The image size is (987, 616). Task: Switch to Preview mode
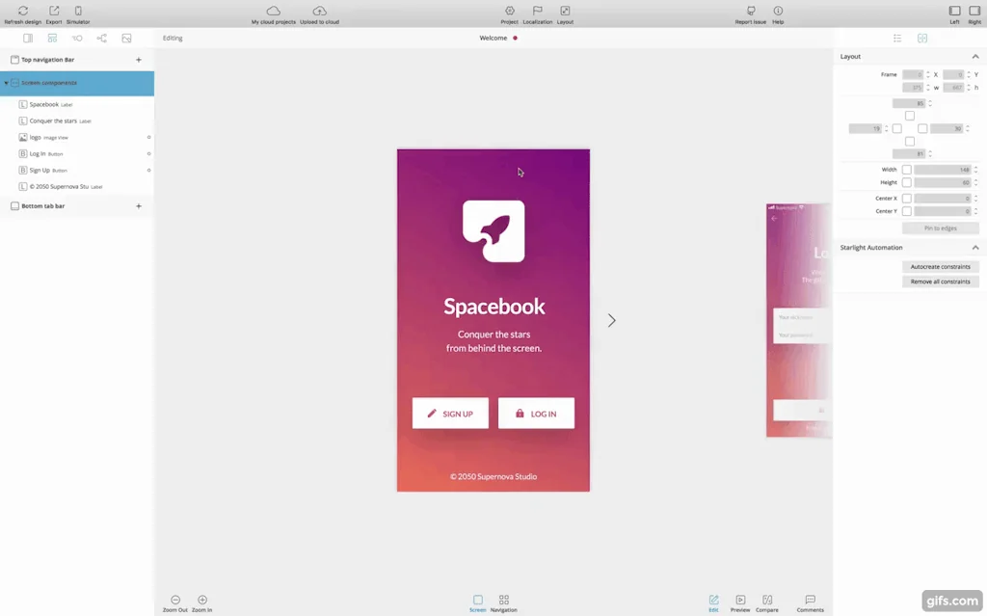740,600
